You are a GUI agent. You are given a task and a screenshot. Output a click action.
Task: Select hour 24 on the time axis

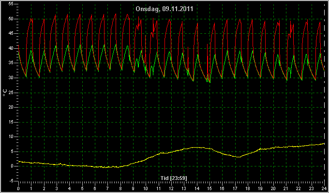click(x=324, y=188)
